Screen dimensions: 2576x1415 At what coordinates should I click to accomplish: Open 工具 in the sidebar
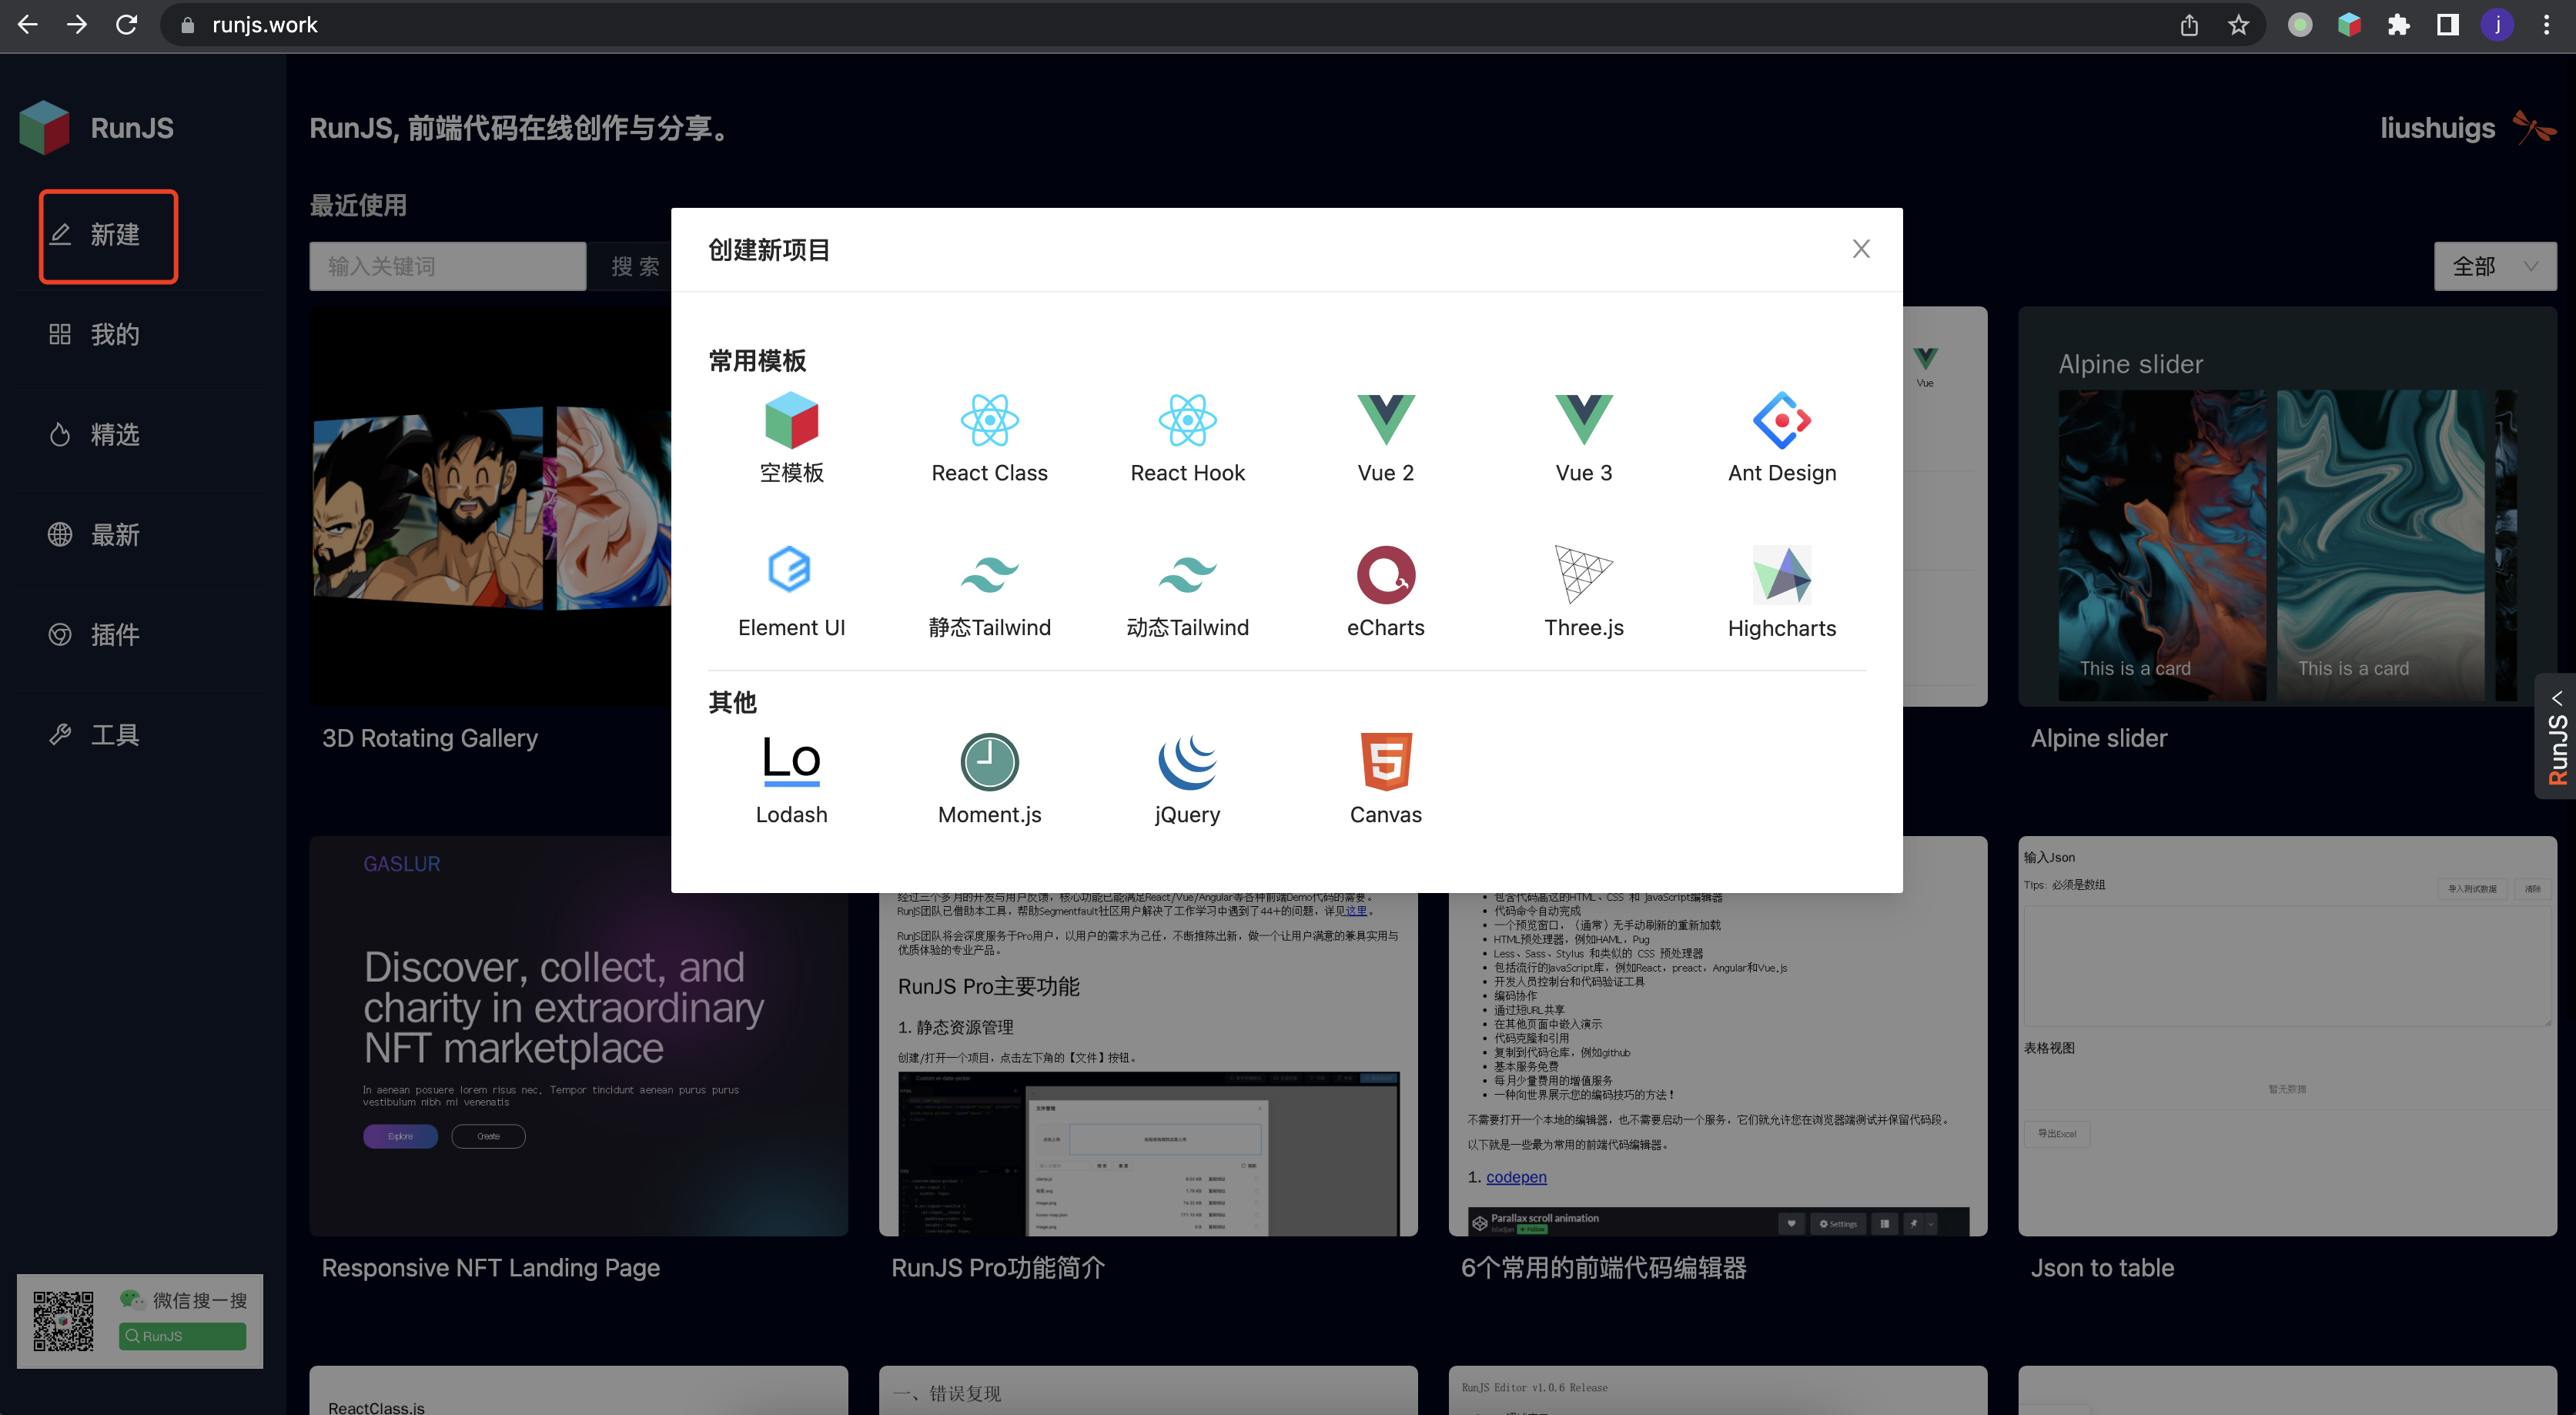[x=95, y=734]
